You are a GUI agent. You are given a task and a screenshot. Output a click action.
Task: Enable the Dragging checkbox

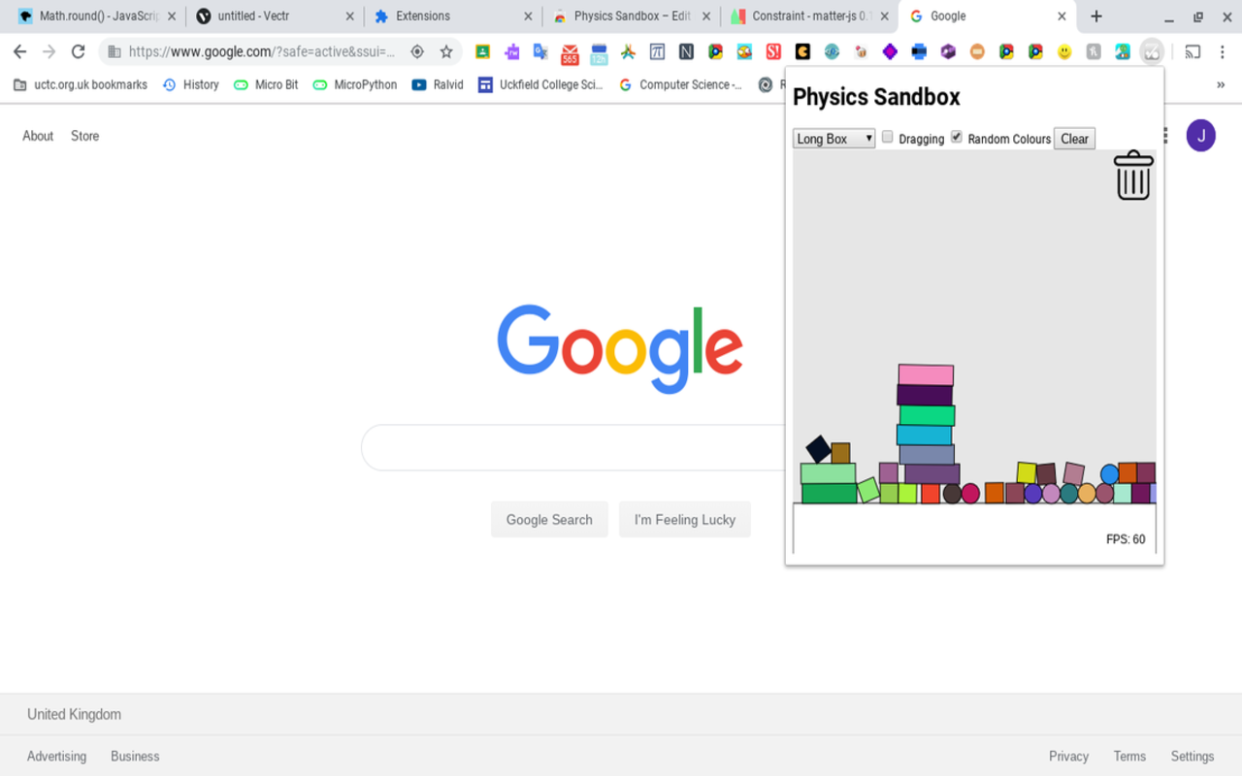(887, 138)
